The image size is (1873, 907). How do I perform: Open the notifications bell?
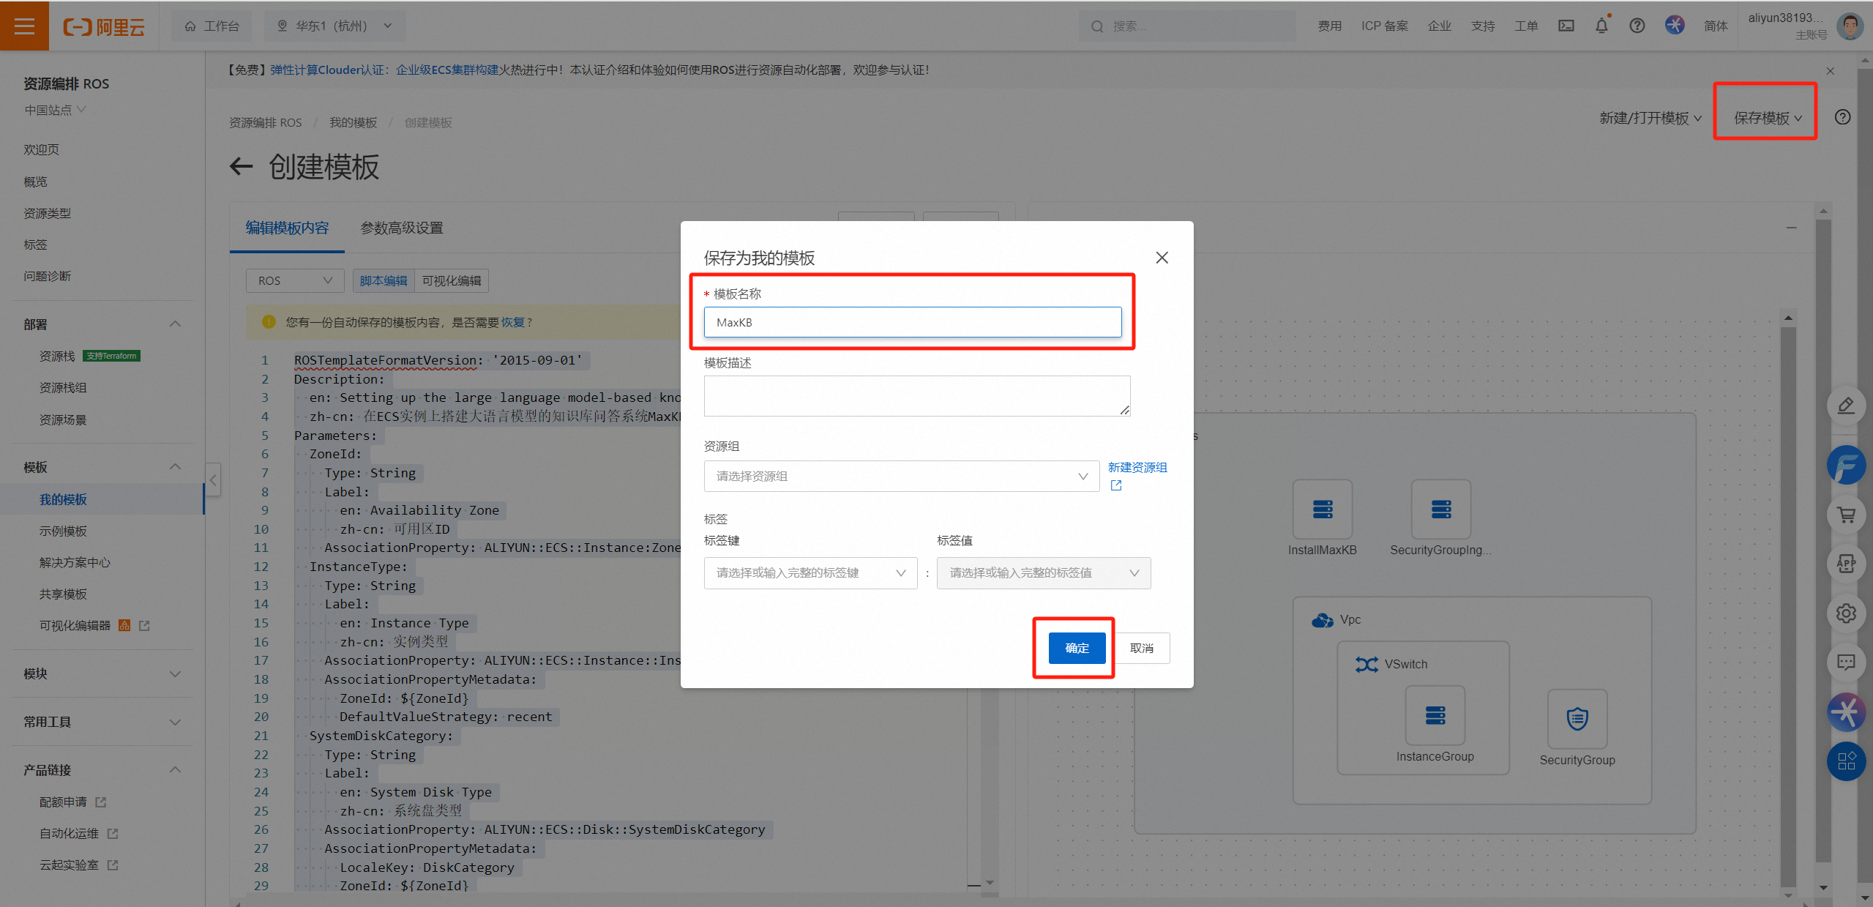click(1601, 26)
